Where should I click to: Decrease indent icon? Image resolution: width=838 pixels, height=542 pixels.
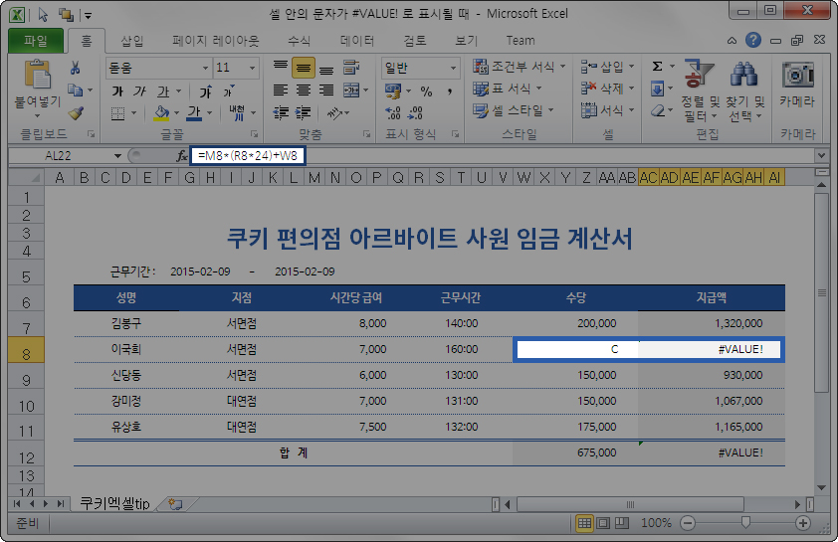[281, 112]
